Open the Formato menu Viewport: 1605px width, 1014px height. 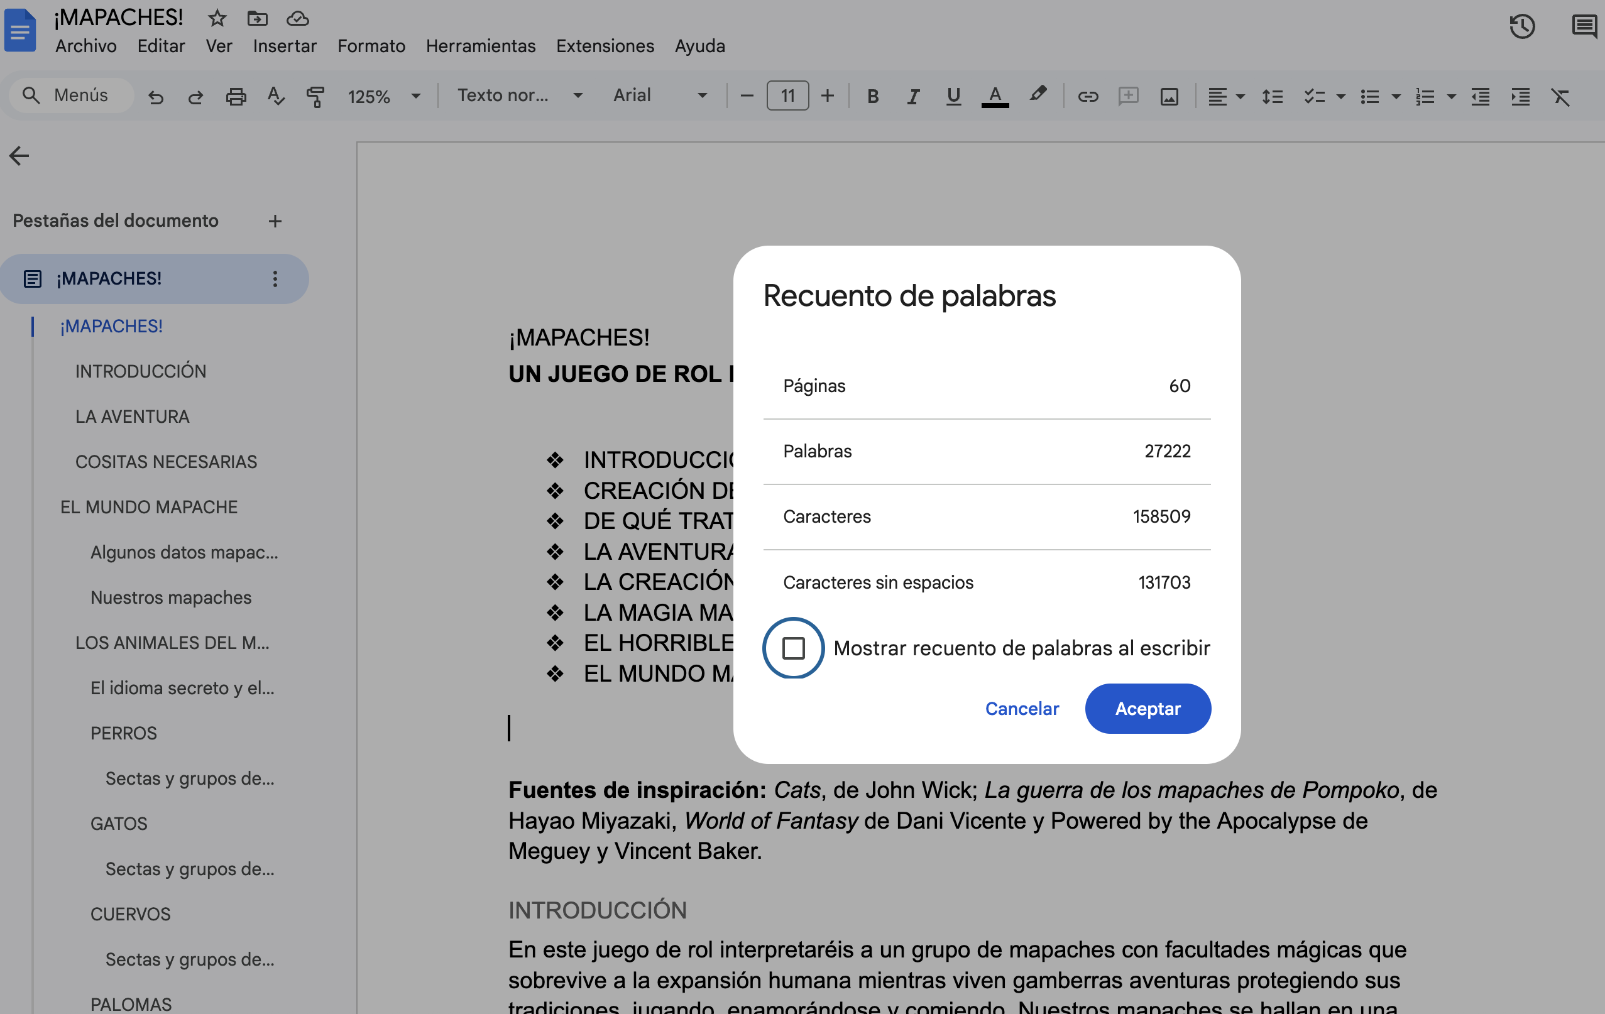click(x=371, y=46)
